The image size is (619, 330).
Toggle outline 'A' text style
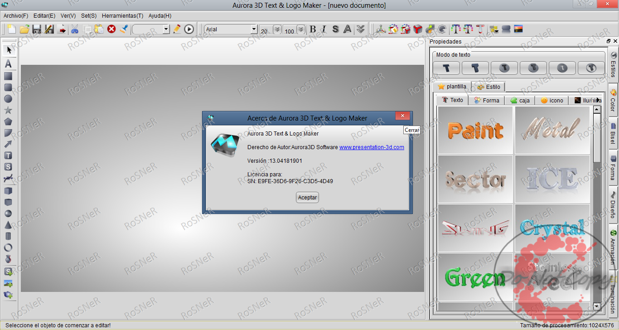[348, 29]
